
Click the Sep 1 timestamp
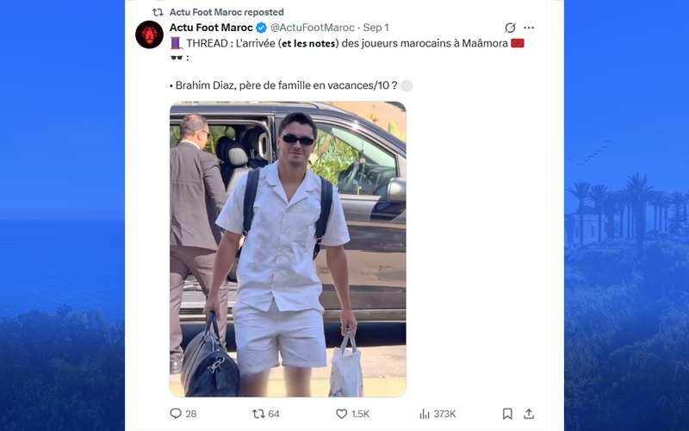tap(375, 28)
